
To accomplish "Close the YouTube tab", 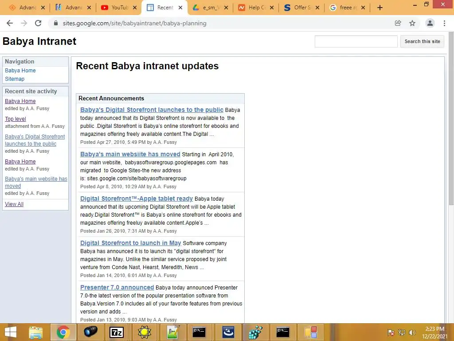I will (135, 8).
